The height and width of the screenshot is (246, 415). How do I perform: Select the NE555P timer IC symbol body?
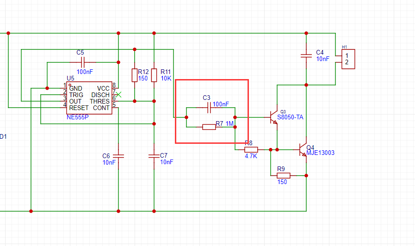89,98
